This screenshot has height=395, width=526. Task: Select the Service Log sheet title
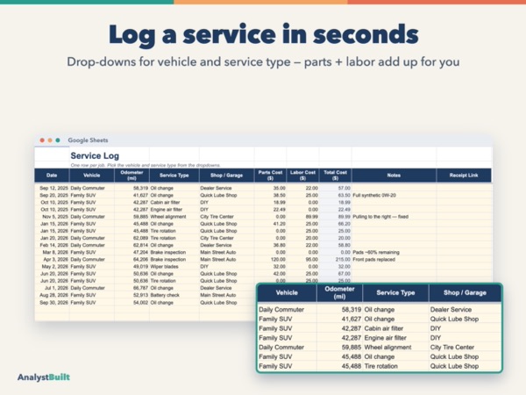coord(95,156)
